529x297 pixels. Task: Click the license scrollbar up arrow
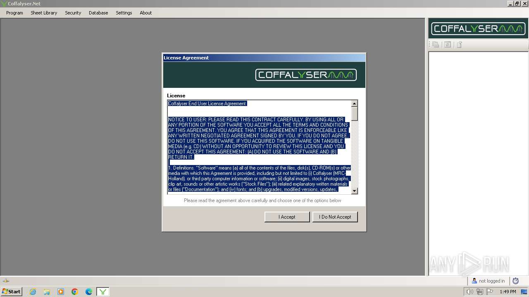point(354,104)
